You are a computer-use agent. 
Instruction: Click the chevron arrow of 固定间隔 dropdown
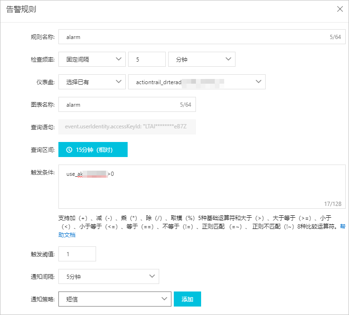(x=119, y=59)
